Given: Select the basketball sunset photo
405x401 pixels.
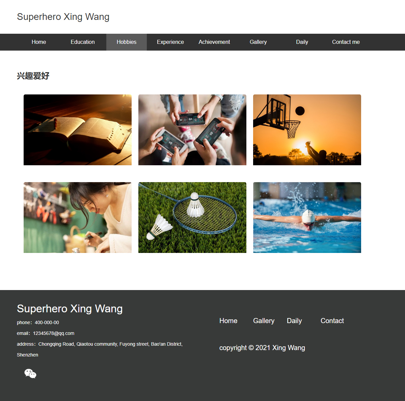Looking at the screenshot, I should (x=307, y=130).
